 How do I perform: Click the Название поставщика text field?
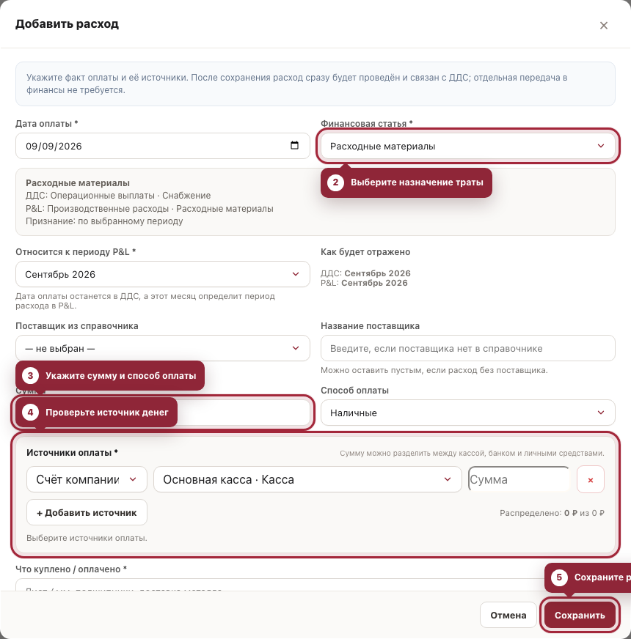467,348
